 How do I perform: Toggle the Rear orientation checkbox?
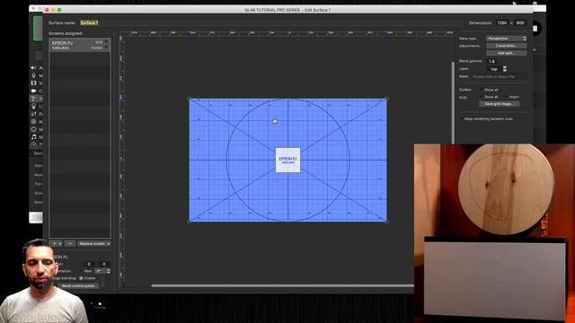(81, 271)
